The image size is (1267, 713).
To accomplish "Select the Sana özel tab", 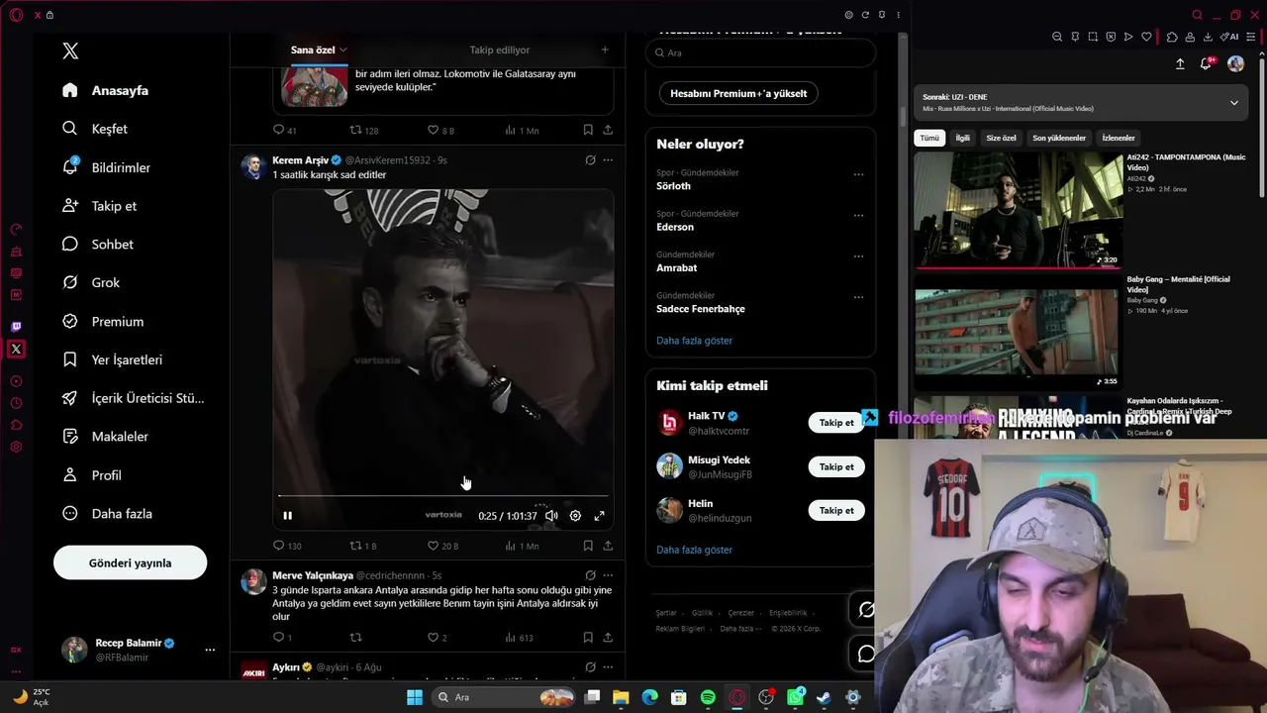I will click(313, 50).
